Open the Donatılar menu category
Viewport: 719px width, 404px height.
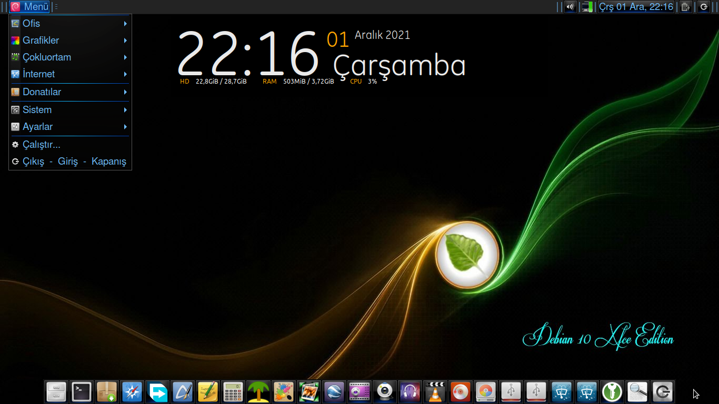click(x=70, y=92)
